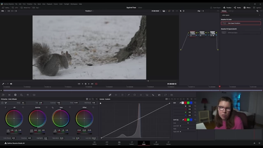This screenshot has width=263, height=148.
Task: Toggle the Clips thumbnail strip
Action: pos(36,7)
